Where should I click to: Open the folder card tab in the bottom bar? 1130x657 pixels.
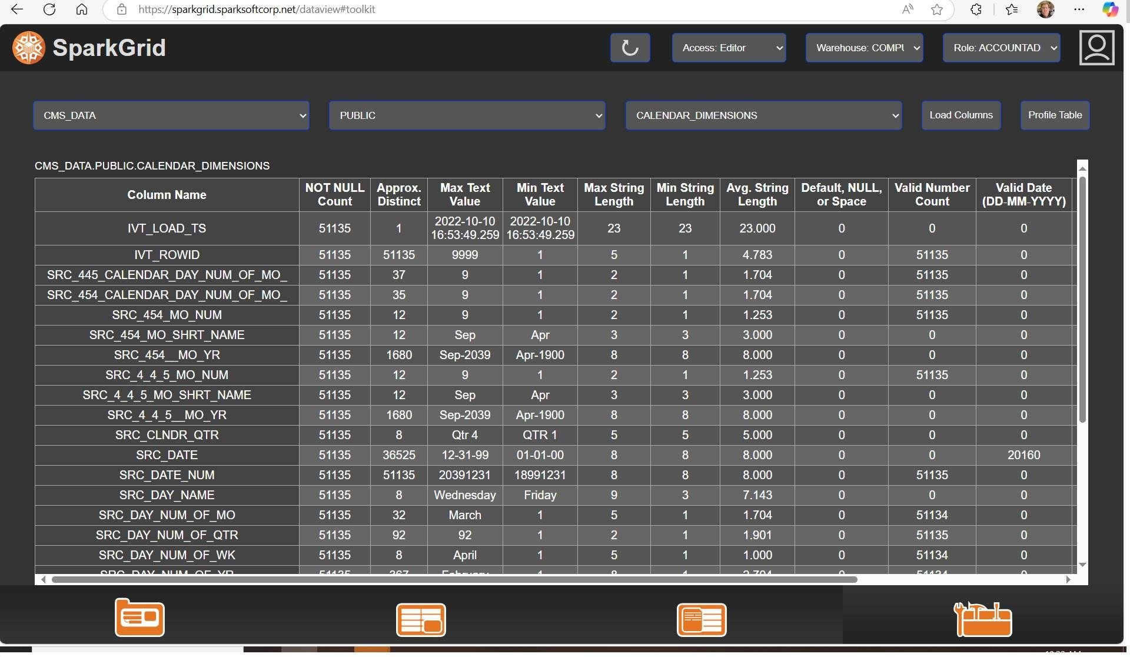[x=139, y=618]
